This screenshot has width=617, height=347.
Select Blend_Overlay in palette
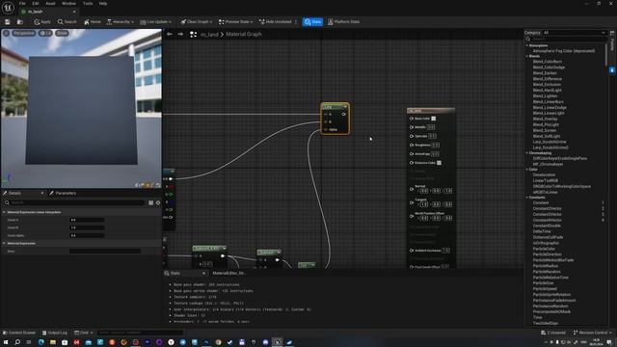coord(546,119)
